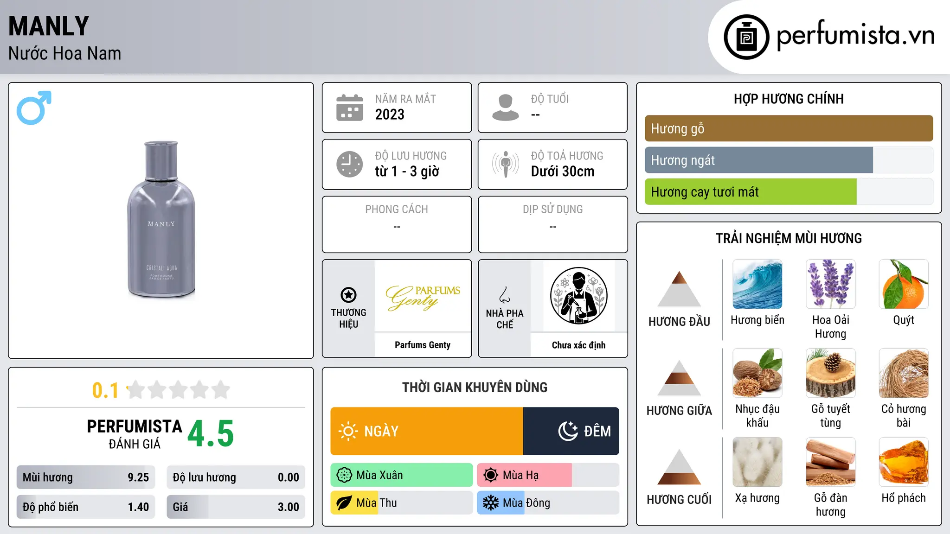Click the perfumista.vn bottle logo icon
This screenshot has height=534, width=950.
pyautogui.click(x=746, y=37)
